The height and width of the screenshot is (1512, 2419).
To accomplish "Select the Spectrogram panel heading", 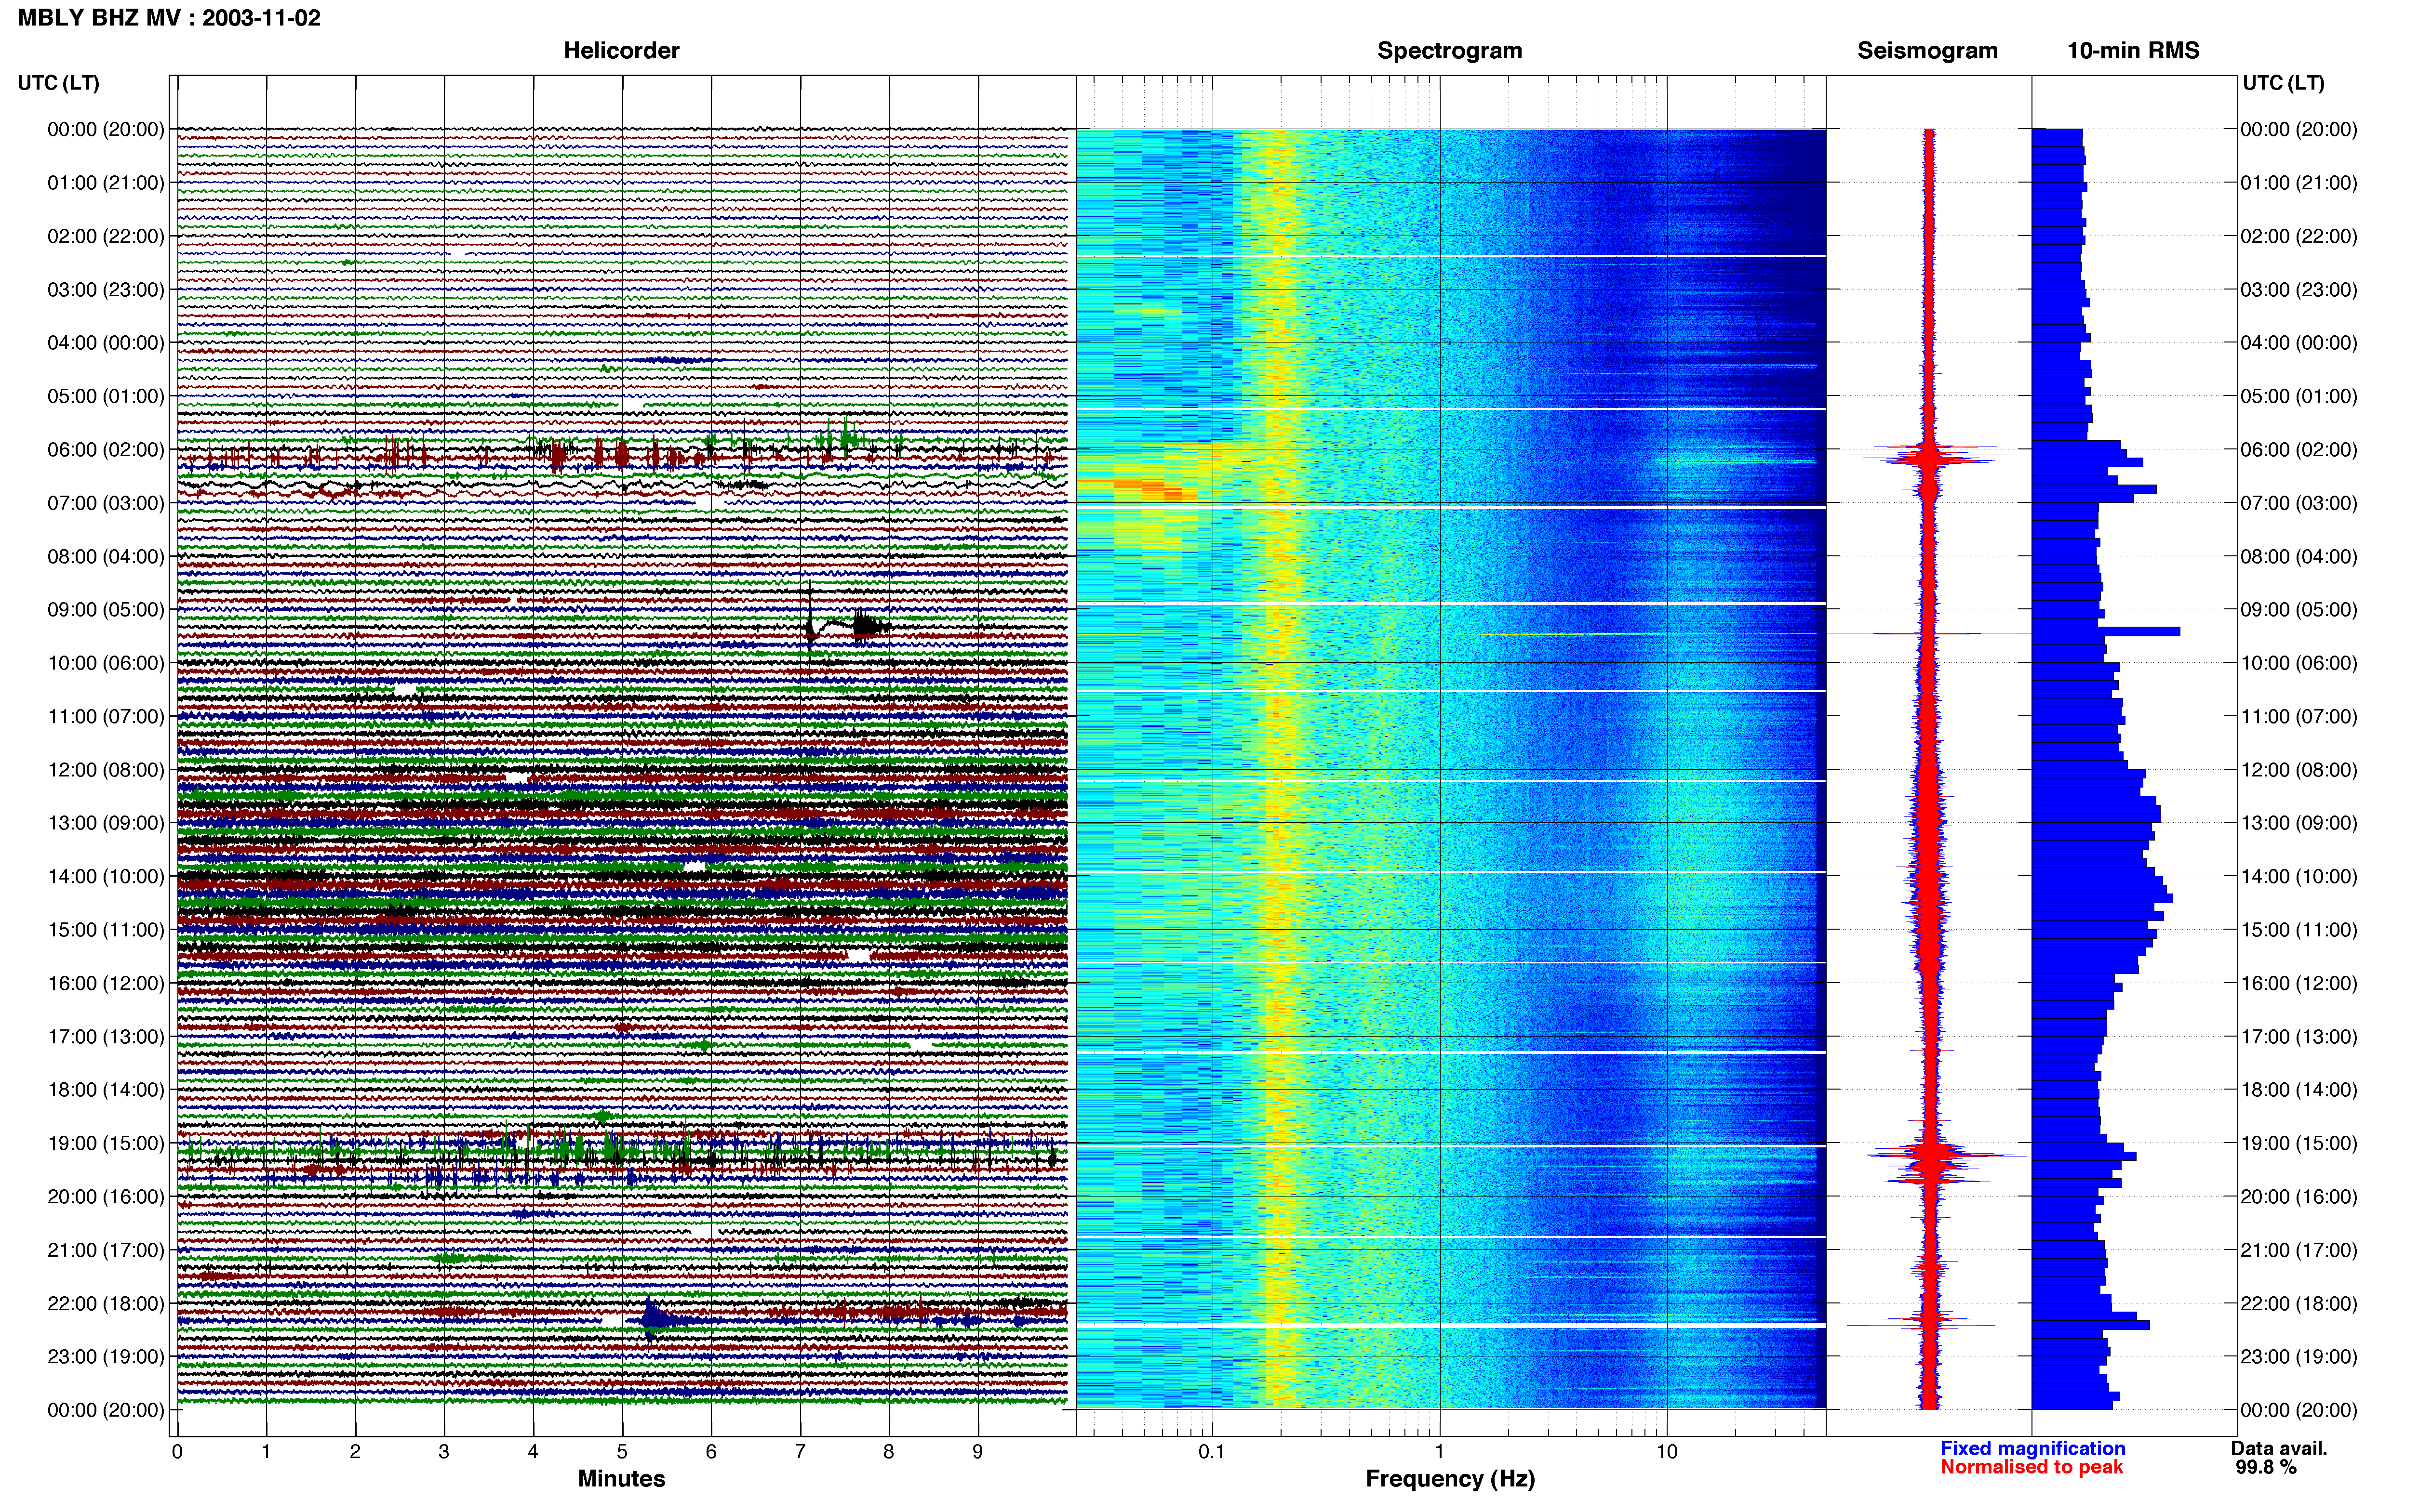I will 1450,51.
